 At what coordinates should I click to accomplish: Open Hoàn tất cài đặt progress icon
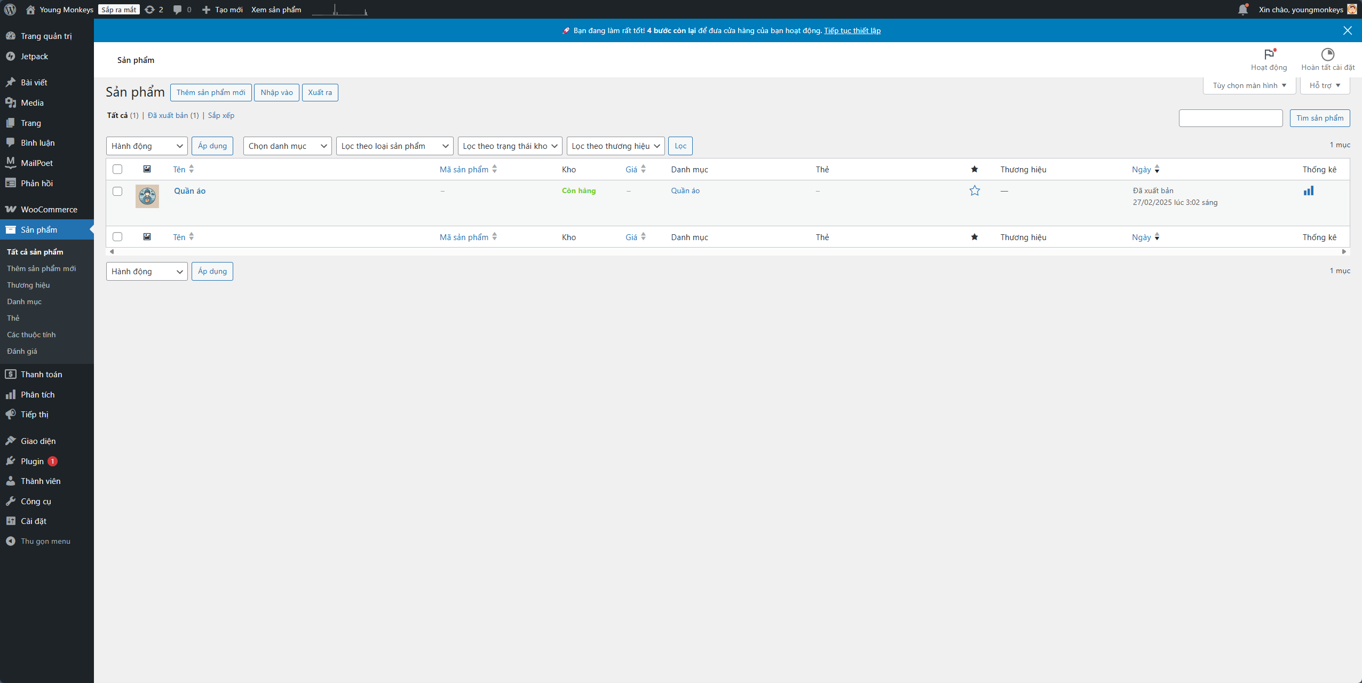[1327, 54]
